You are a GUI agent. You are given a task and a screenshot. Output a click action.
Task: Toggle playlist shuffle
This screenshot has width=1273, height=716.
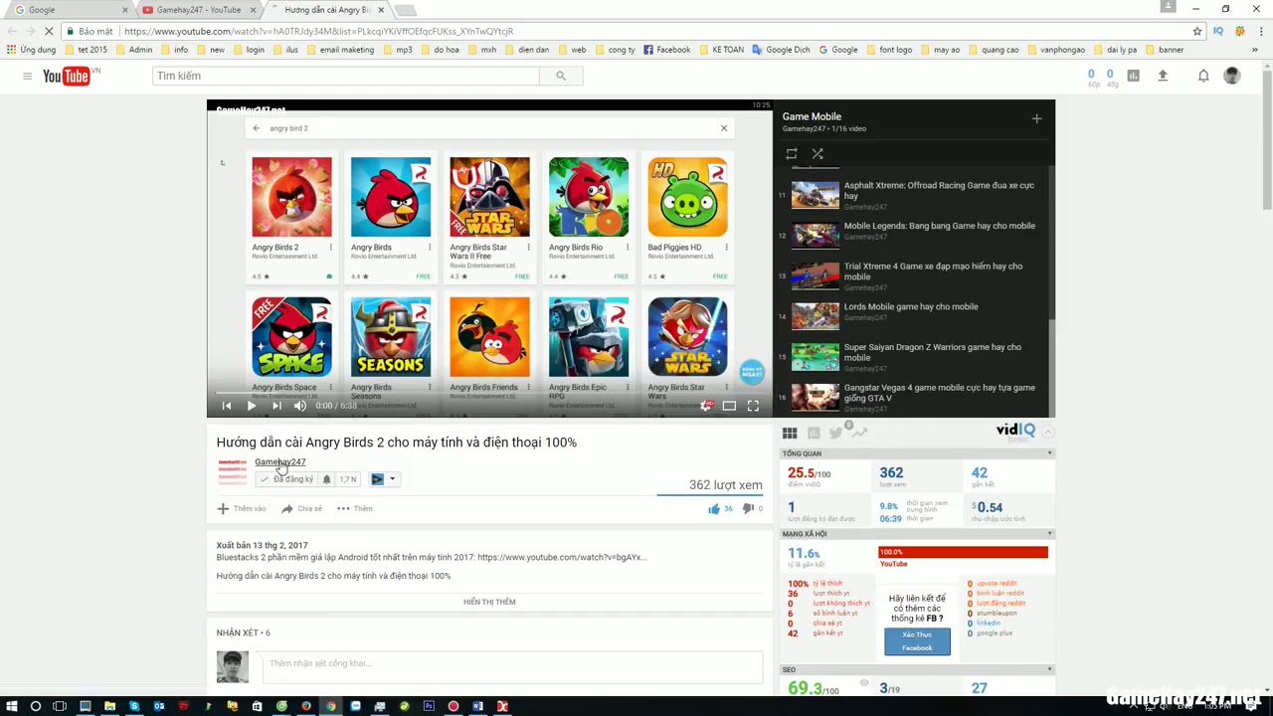pos(818,154)
